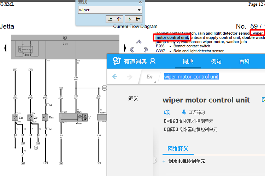This screenshot has width=265, height=176.
Task: Click the double-left navigation chevron
Action: (132, 50)
